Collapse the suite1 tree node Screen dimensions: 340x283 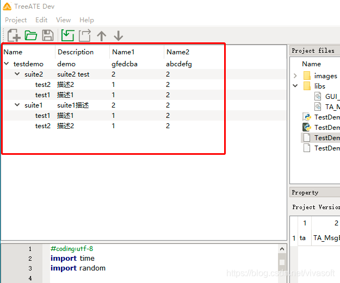(17, 105)
